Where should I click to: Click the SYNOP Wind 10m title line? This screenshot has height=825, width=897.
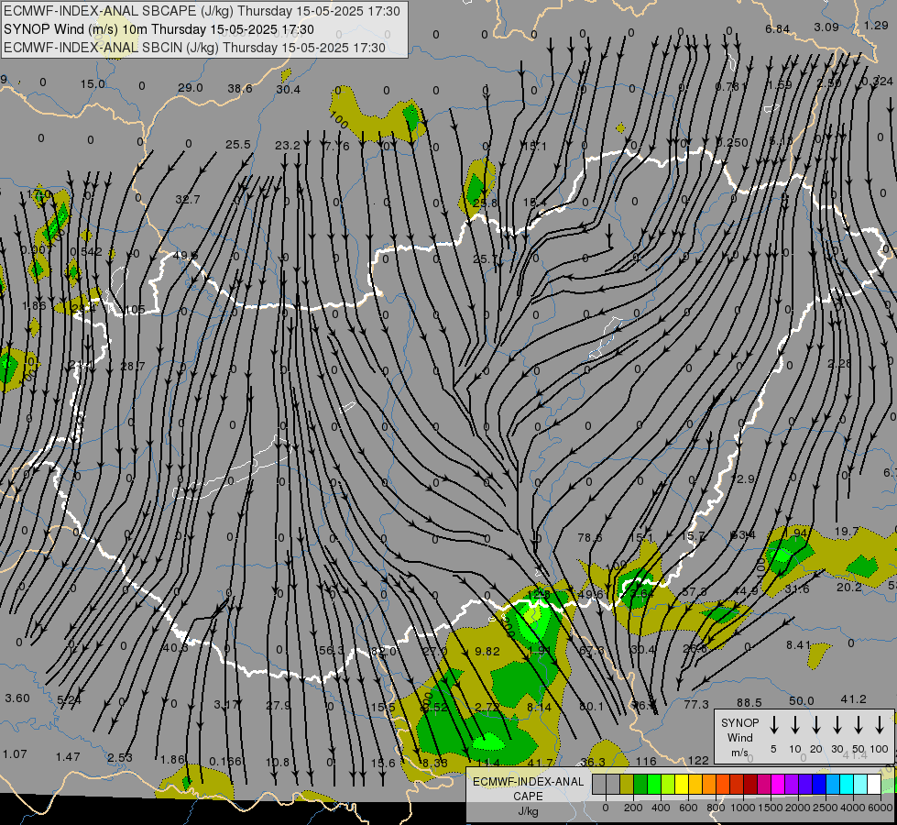tap(159, 29)
